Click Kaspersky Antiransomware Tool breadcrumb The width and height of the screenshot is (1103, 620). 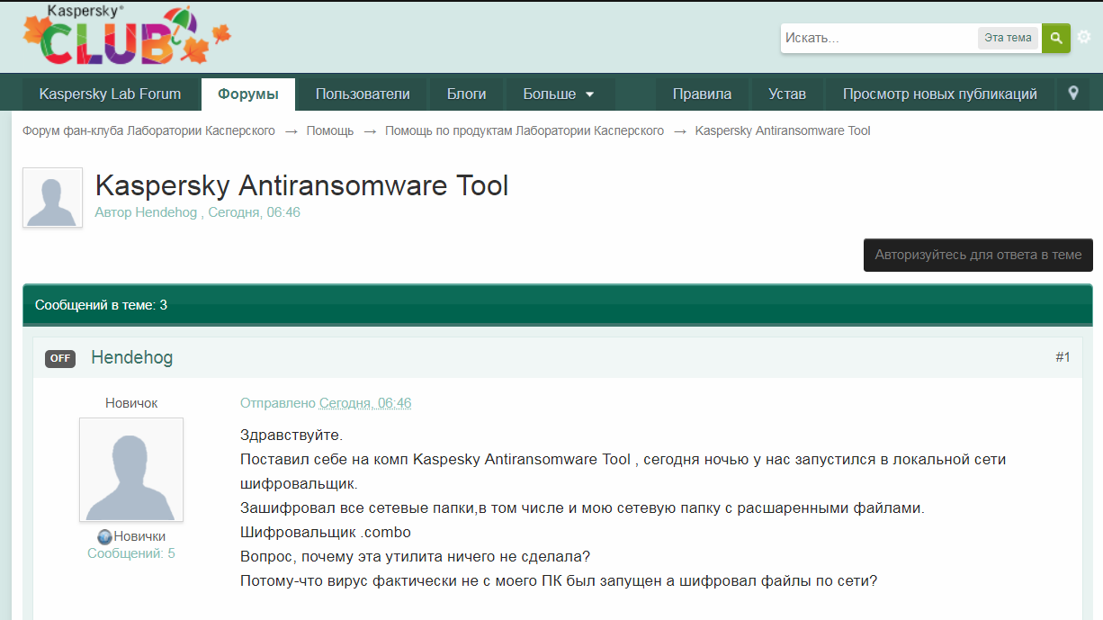(783, 130)
